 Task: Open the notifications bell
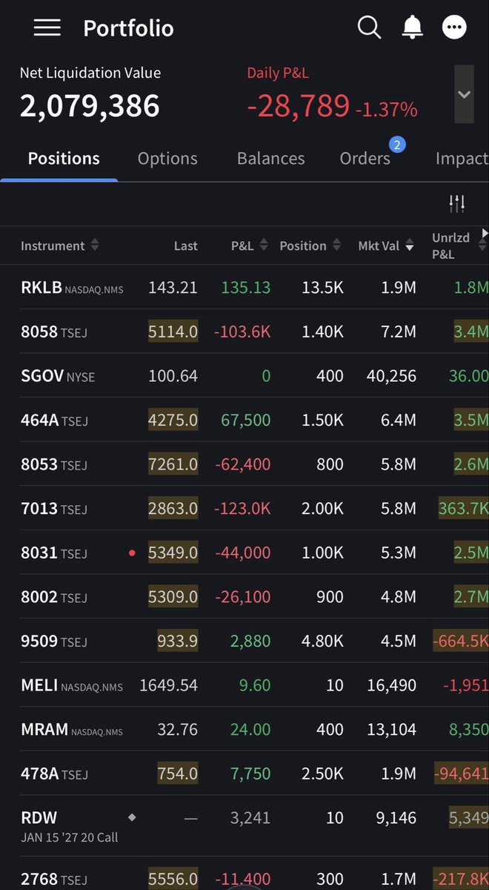[x=412, y=27]
